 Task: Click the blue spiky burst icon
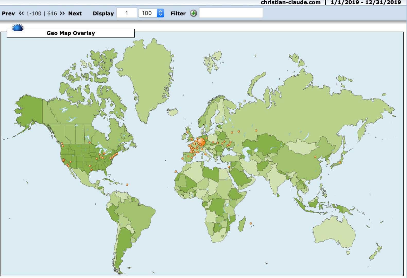(18, 28)
